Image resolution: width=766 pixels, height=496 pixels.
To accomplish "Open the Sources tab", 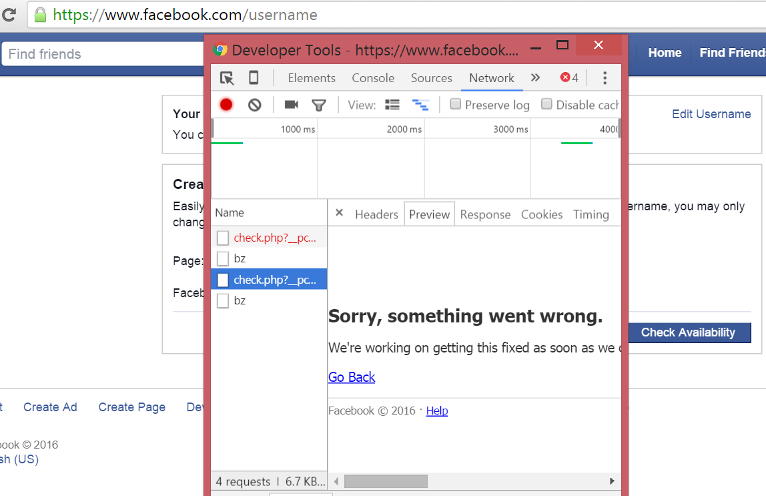I will [431, 78].
